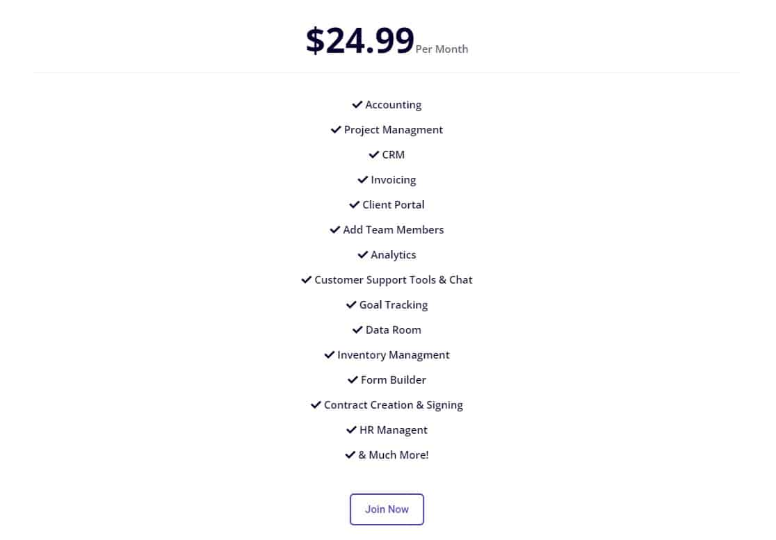The image size is (776, 540).
Task: Click the checkmark beside Goal Tracking
Action: coord(351,304)
